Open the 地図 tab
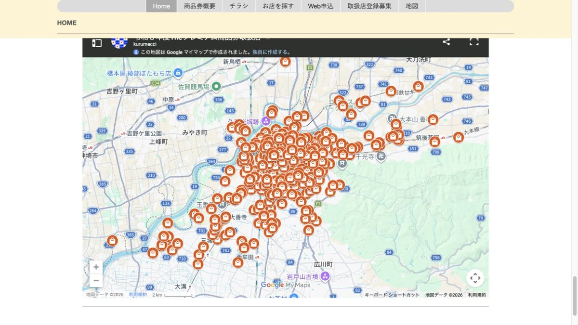Image resolution: width=578 pixels, height=325 pixels. coord(412,6)
